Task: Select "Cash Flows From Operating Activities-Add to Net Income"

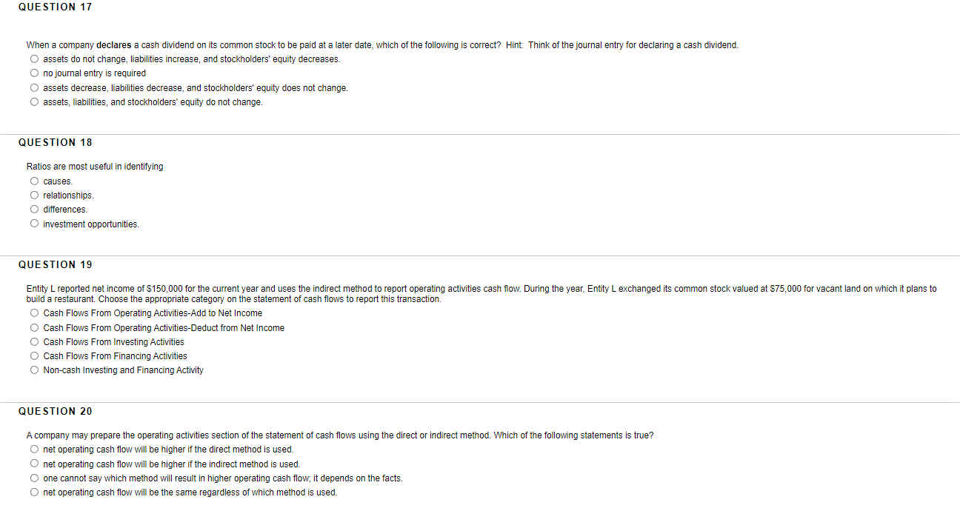Action: (34, 313)
